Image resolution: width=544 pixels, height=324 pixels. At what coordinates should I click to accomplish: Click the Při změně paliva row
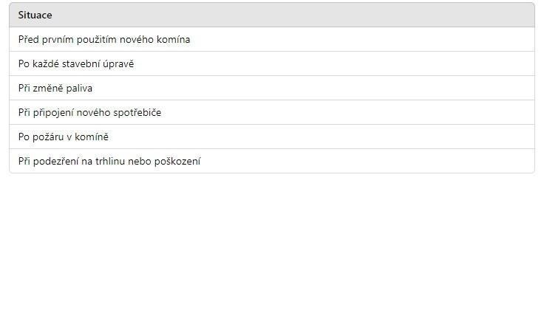(272, 88)
